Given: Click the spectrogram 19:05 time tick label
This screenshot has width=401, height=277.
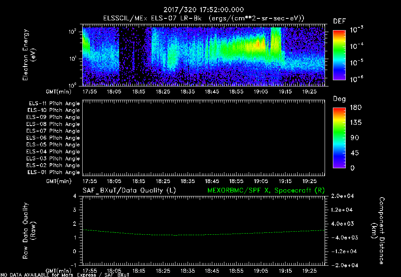Looking at the screenshot, I should tap(260, 92).
